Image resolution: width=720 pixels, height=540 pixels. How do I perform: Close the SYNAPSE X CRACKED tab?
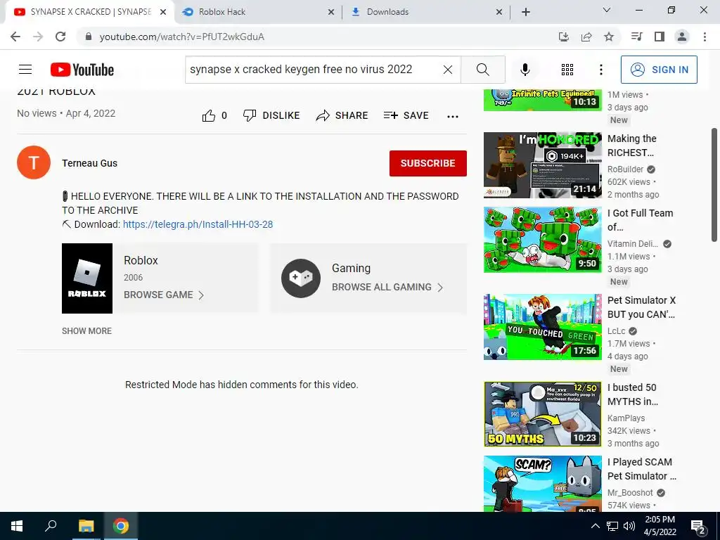pos(163,13)
